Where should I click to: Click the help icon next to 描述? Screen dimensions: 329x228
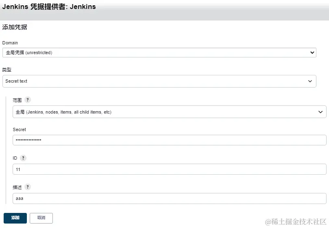click(28, 187)
